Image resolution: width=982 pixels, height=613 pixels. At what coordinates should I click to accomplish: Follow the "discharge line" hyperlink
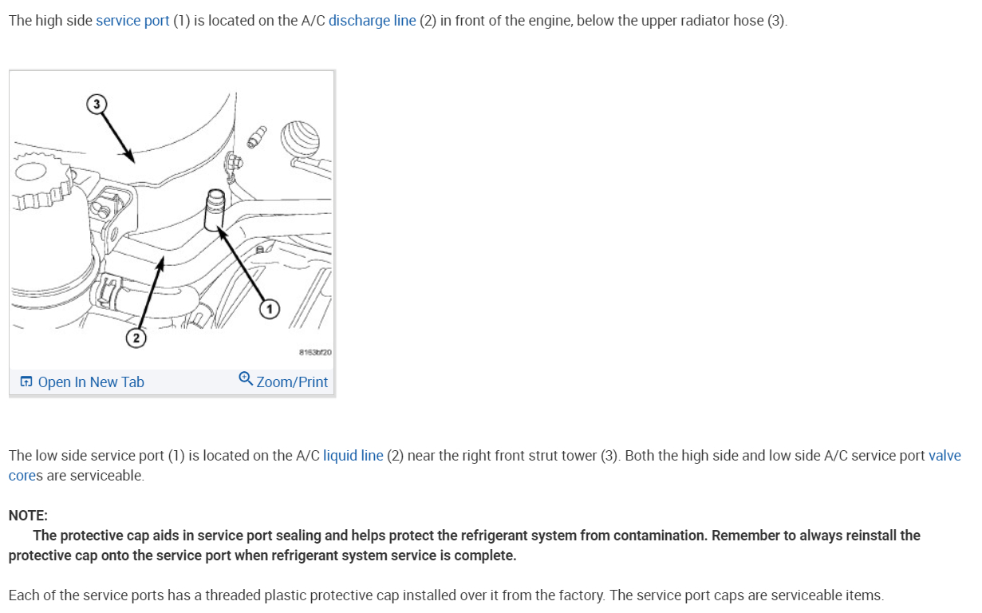(x=373, y=21)
